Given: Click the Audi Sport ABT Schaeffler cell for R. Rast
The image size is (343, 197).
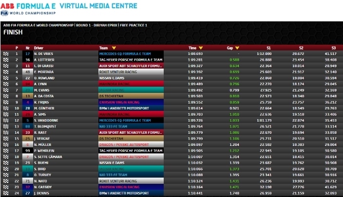Looking at the screenshot, I should point(131,133).
